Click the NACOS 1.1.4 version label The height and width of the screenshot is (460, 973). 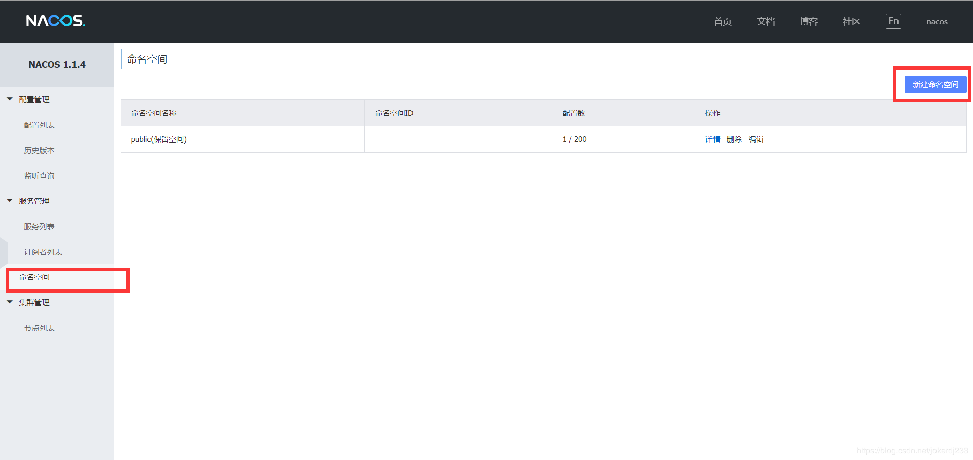tap(57, 65)
